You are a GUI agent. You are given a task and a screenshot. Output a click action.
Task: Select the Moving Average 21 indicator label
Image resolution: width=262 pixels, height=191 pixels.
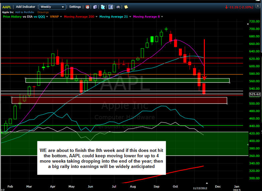click(114, 16)
